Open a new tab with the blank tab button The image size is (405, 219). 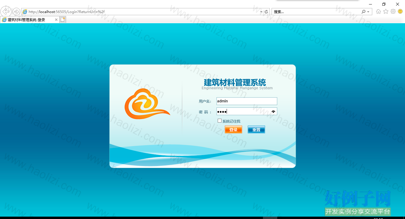point(63,20)
